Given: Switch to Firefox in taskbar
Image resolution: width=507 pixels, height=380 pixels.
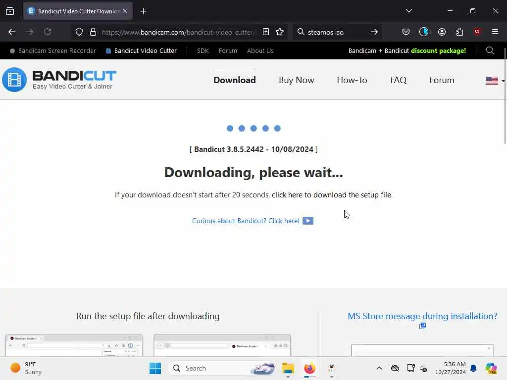Looking at the screenshot, I should click(309, 368).
